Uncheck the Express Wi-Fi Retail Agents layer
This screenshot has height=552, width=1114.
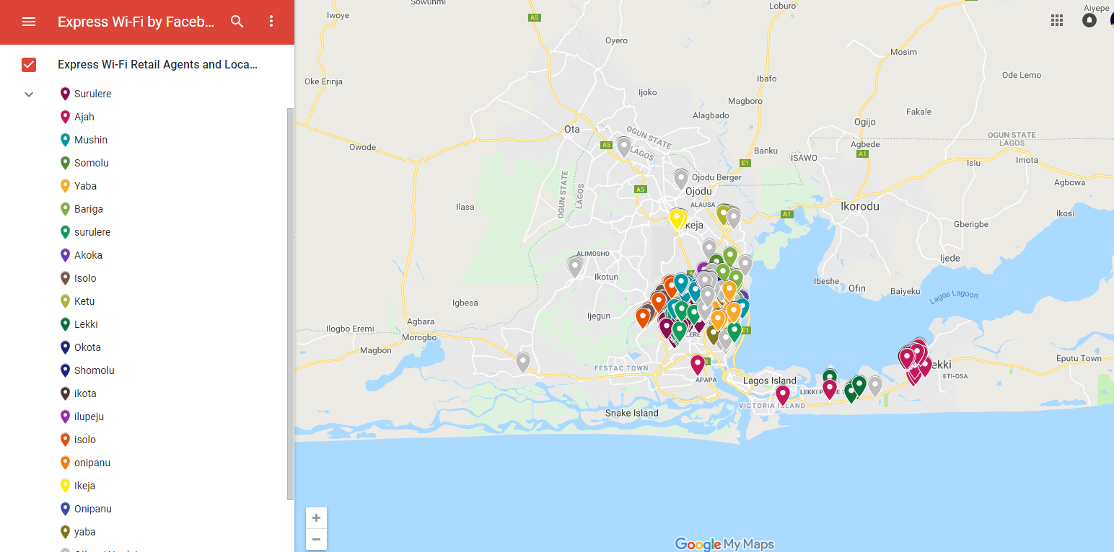(29, 65)
